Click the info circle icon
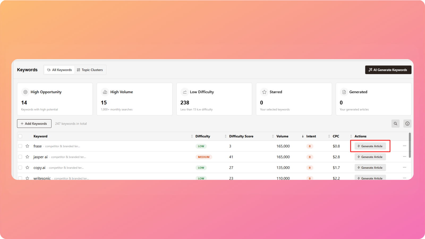Image resolution: width=425 pixels, height=239 pixels. (x=407, y=123)
